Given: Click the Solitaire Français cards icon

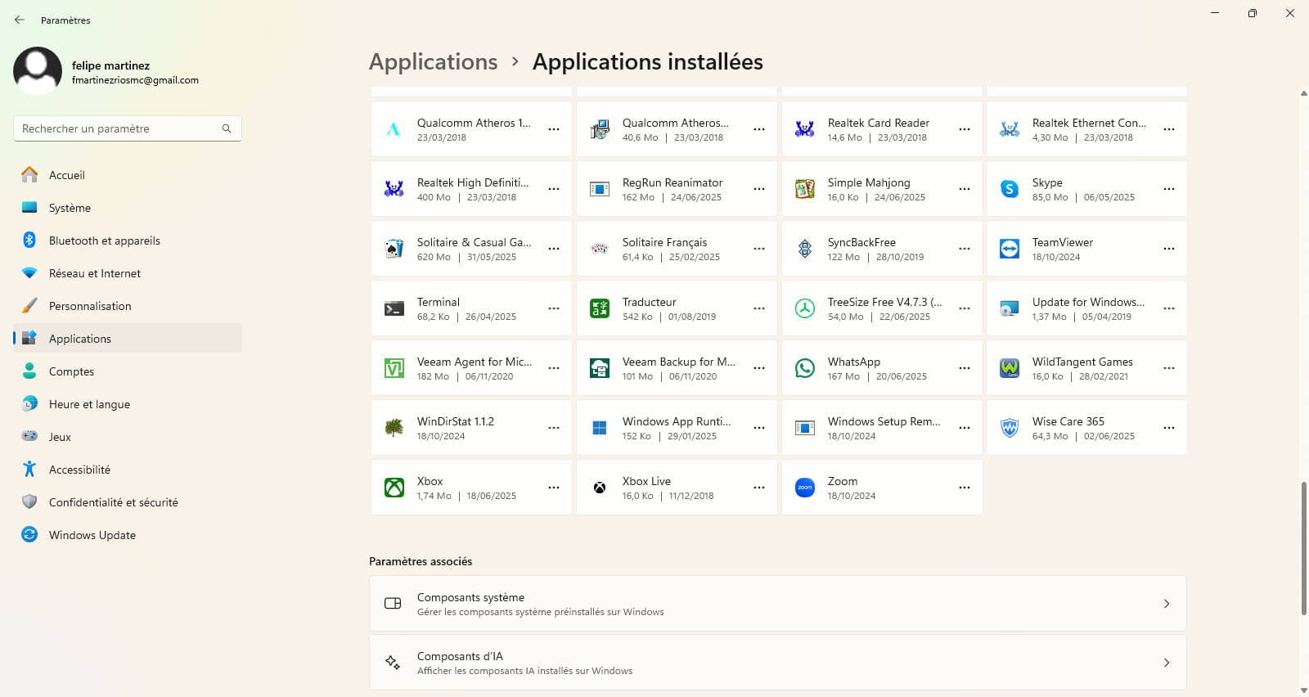Looking at the screenshot, I should tap(600, 249).
